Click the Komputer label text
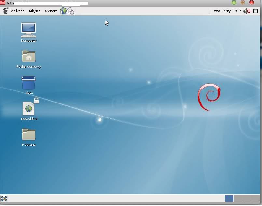Viewport: 262px width, 206px height. tap(29, 41)
